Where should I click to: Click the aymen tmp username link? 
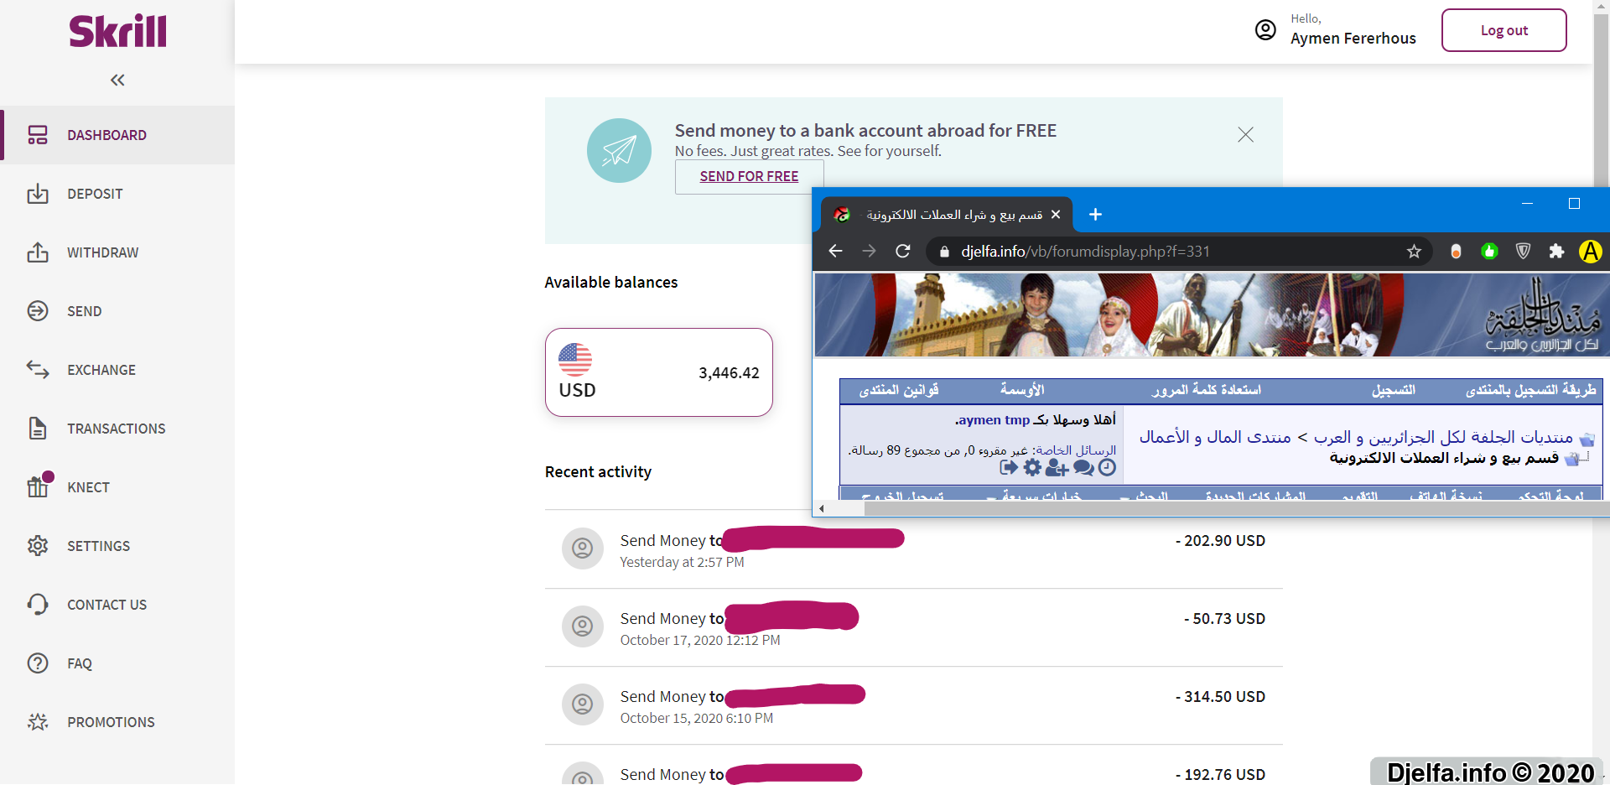(x=993, y=419)
